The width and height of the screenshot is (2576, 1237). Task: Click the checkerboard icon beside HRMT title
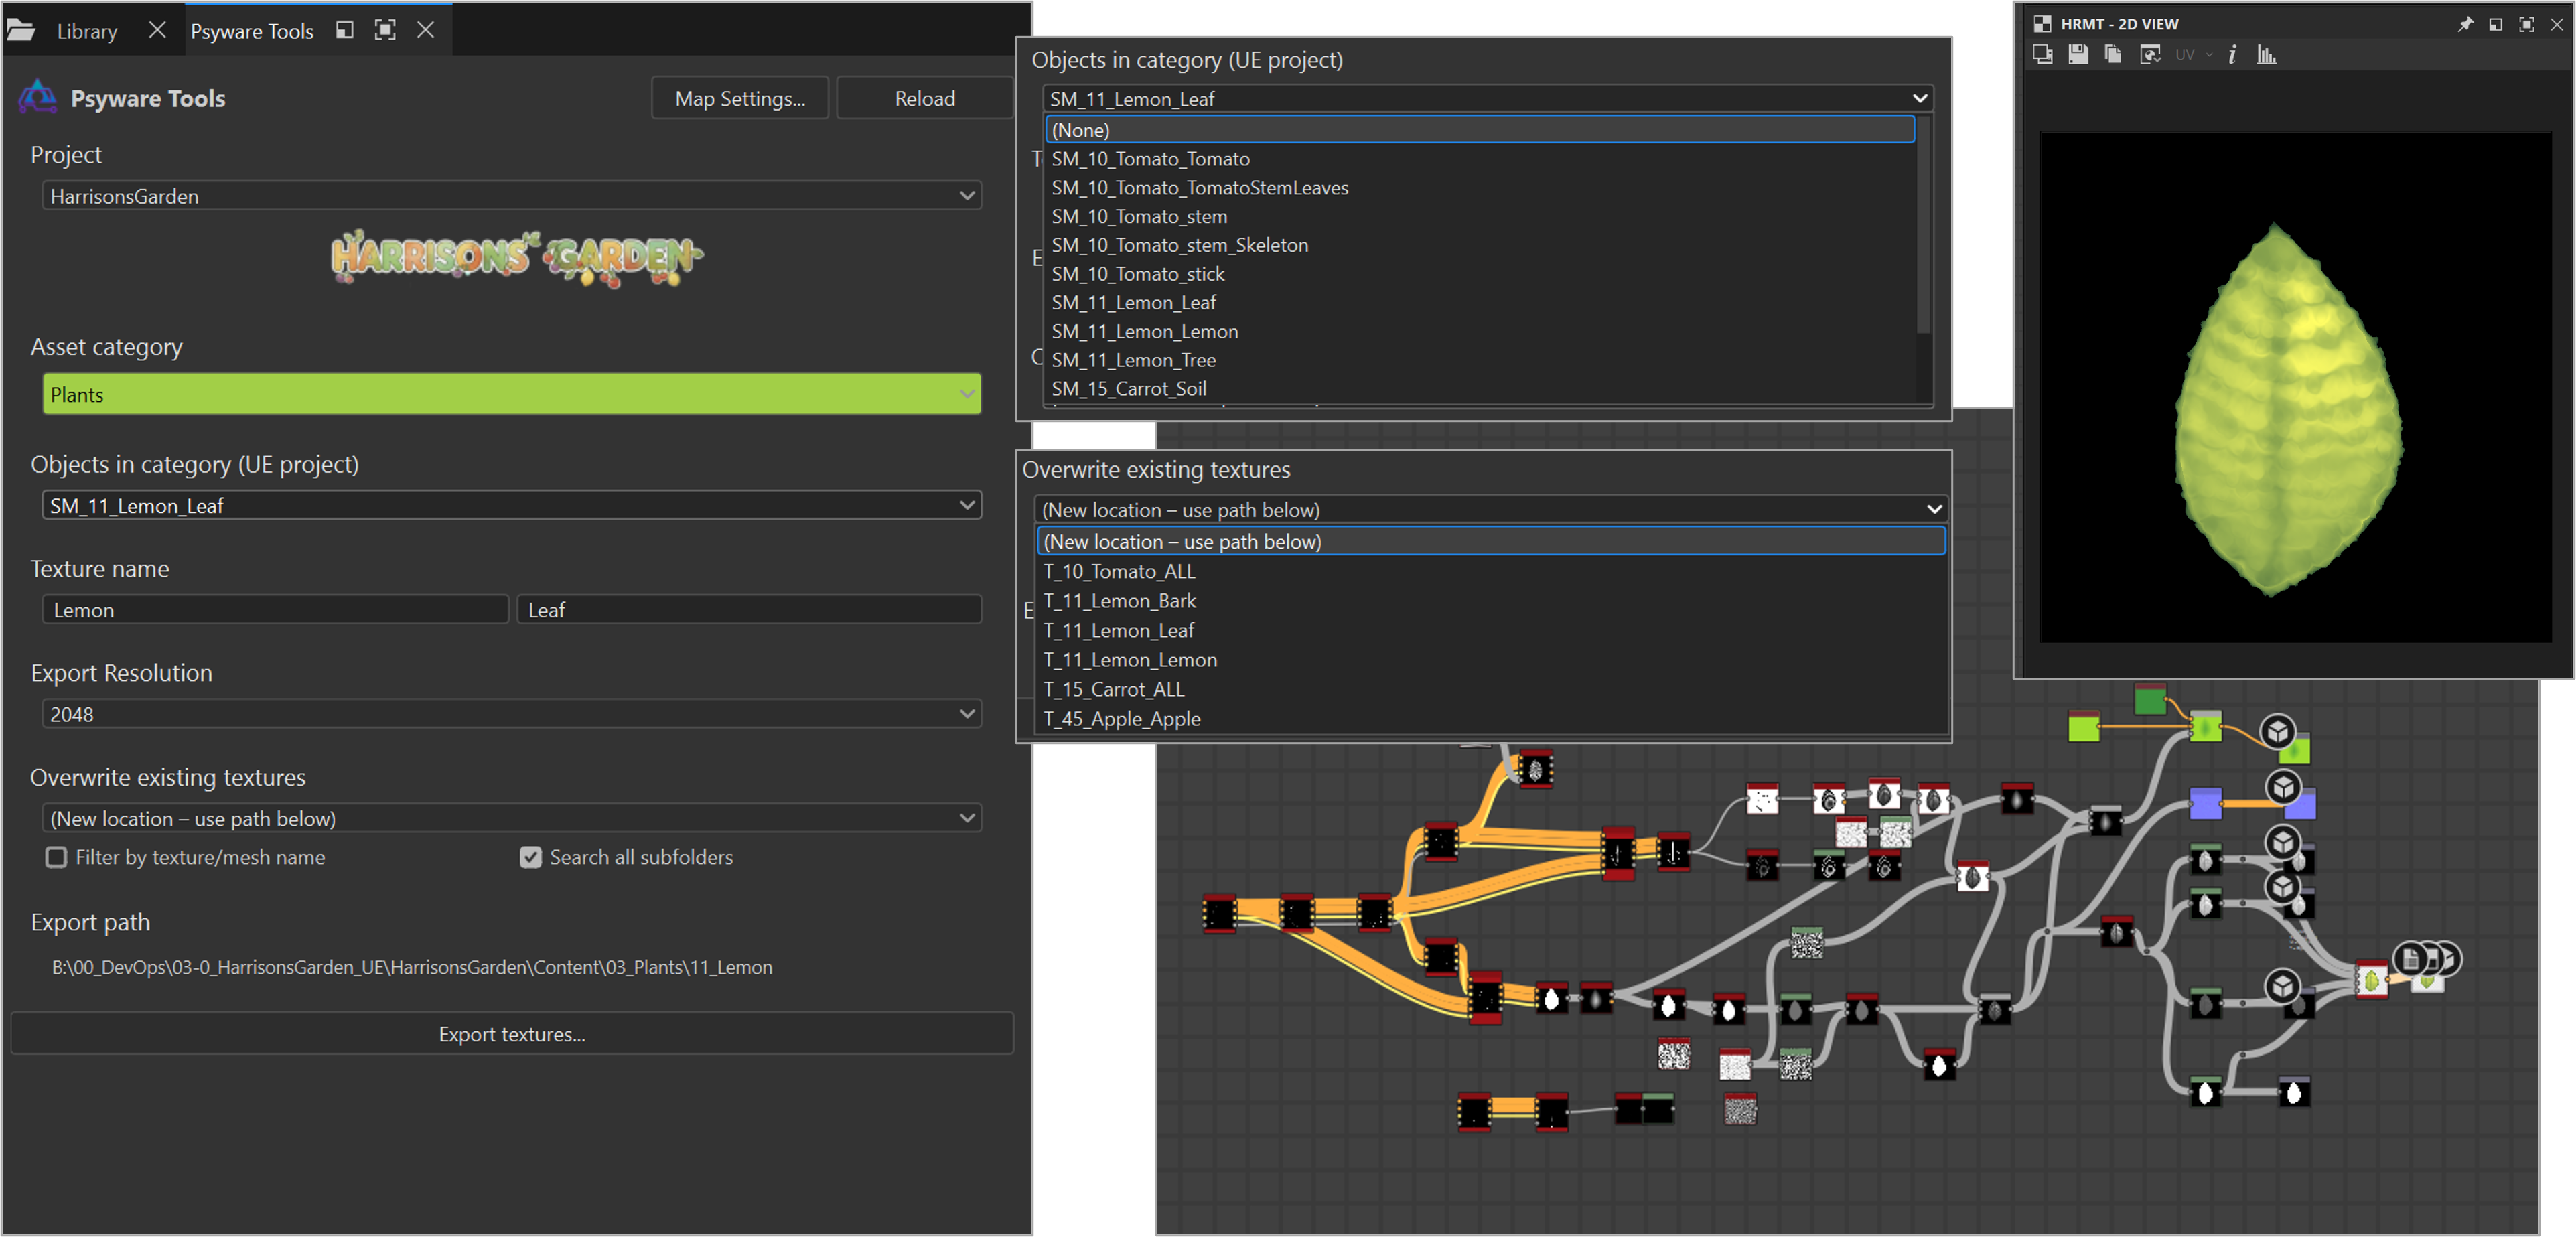tap(2043, 24)
